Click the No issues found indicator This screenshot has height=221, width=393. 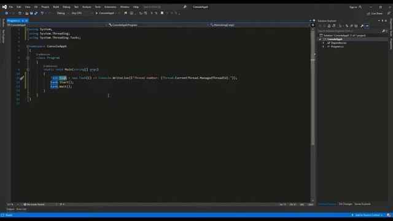click(34, 204)
